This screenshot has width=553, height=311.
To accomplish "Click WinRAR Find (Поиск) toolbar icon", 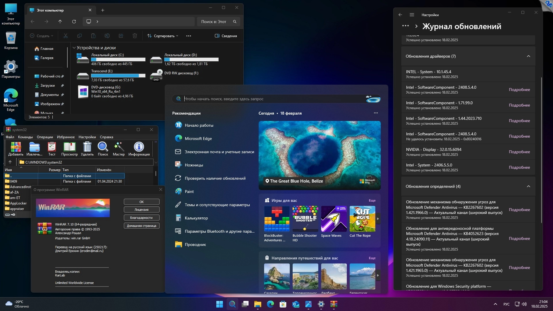I will click(103, 149).
